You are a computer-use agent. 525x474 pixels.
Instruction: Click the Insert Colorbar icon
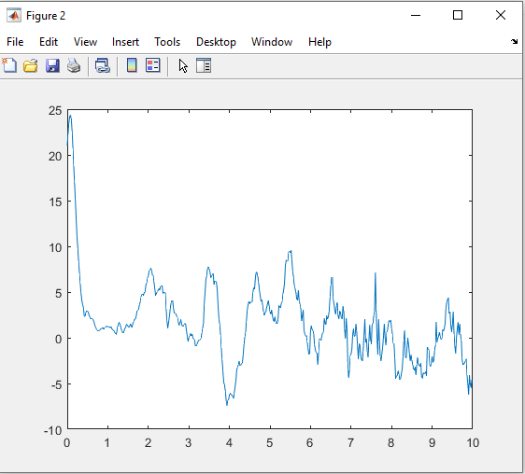(x=132, y=65)
